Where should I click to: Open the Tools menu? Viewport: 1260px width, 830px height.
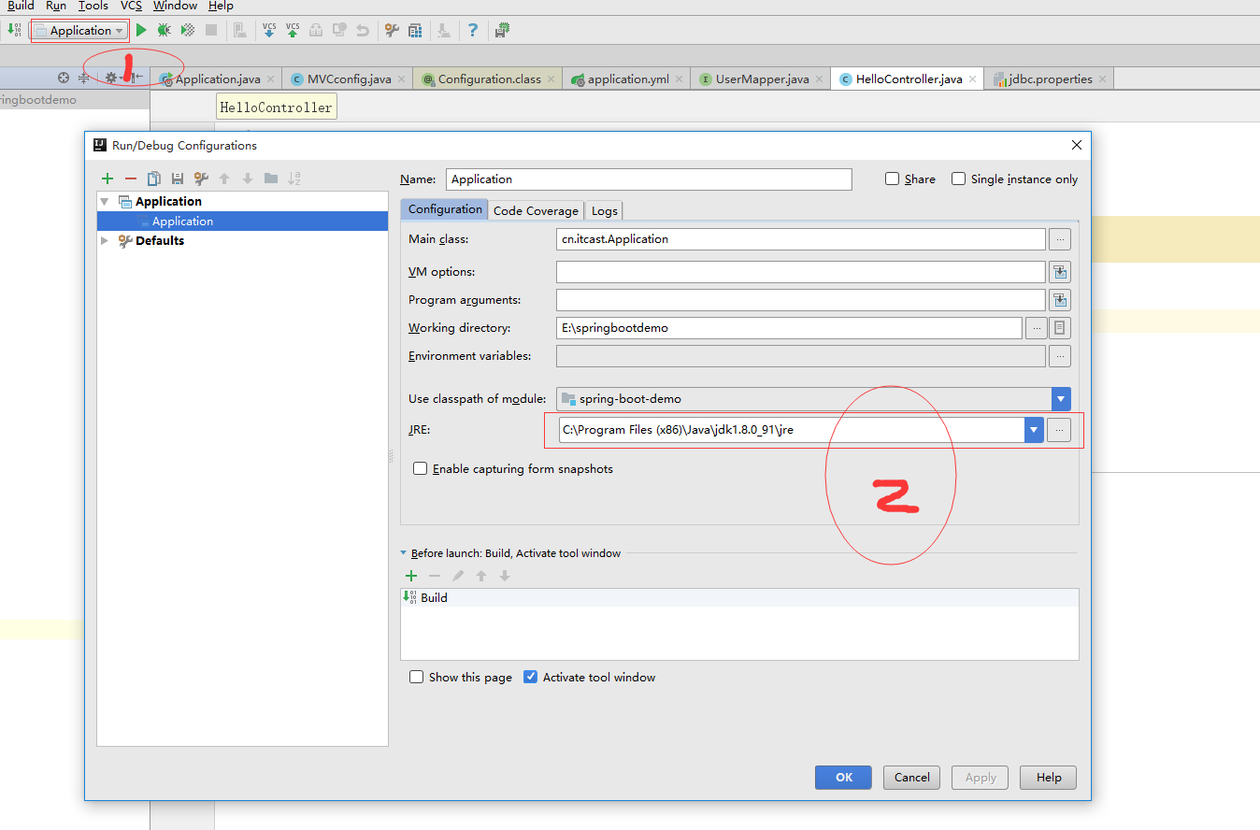(x=93, y=6)
